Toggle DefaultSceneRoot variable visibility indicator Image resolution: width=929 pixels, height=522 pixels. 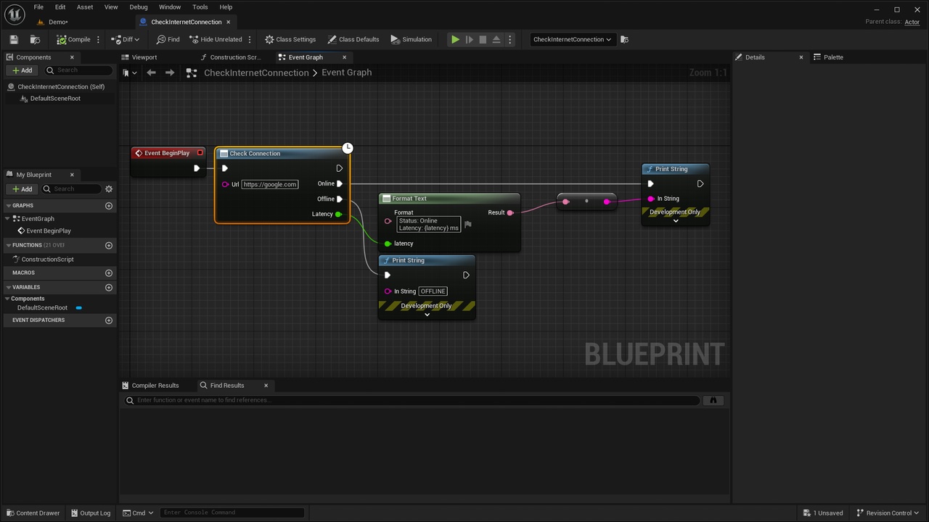tap(79, 307)
